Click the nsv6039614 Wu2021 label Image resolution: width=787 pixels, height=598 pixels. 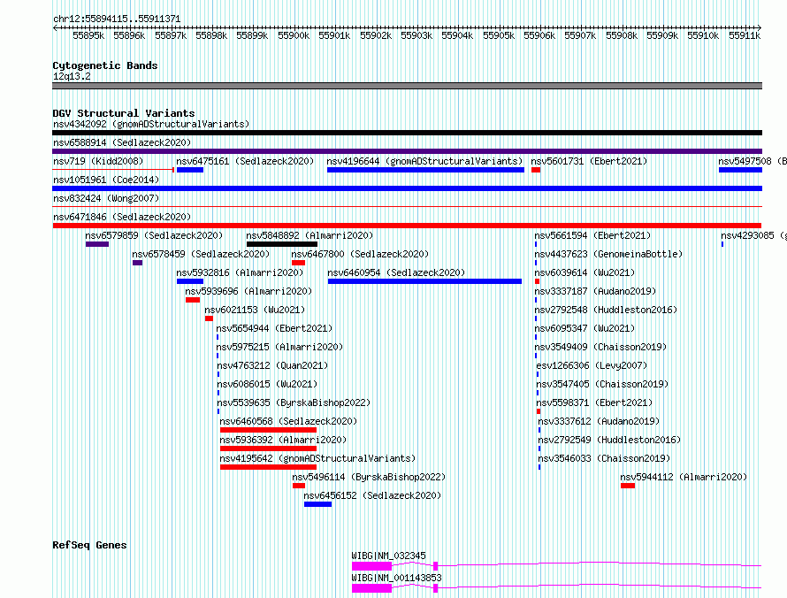coord(585,272)
